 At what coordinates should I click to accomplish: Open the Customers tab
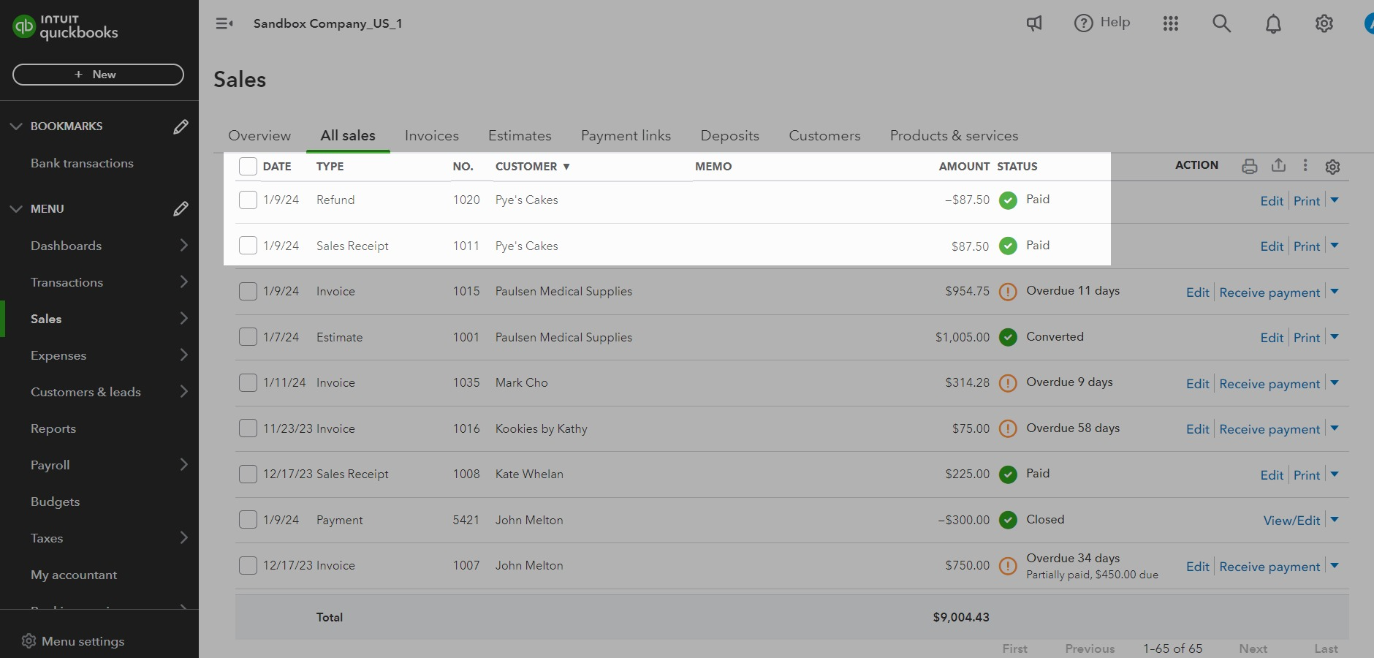[x=824, y=136]
